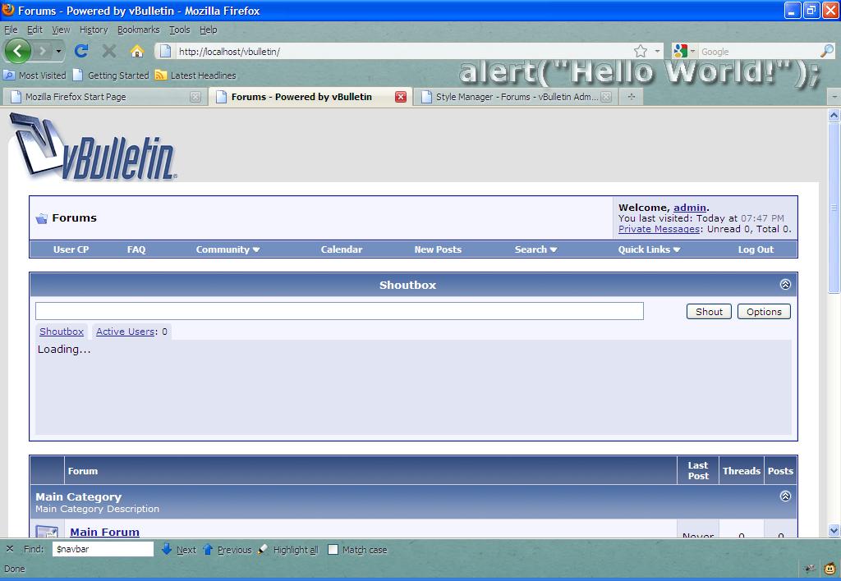This screenshot has width=841, height=581.
Task: Enable the Match case checkbox
Action: tap(333, 549)
